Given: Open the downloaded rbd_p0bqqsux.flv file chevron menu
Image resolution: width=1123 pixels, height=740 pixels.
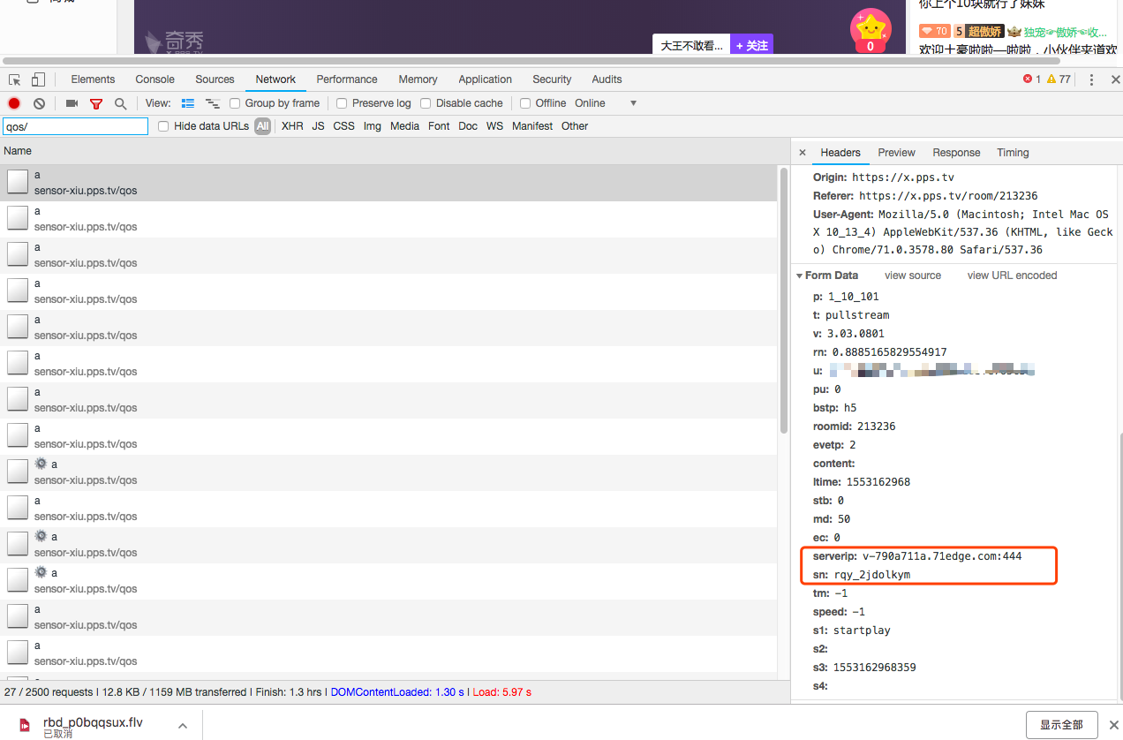Looking at the screenshot, I should point(183,724).
